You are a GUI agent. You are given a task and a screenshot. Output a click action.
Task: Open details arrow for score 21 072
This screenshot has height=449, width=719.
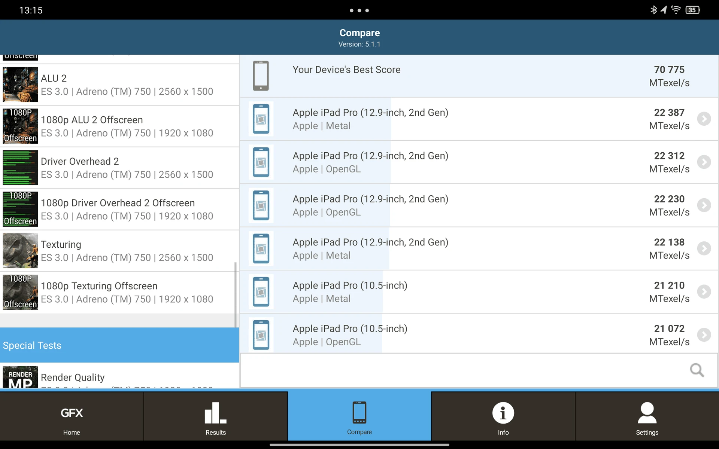tap(704, 335)
